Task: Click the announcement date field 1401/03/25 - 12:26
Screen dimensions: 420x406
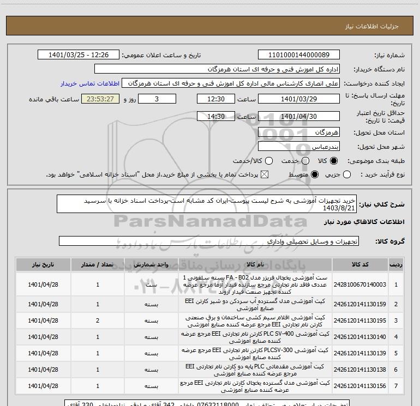Action: point(79,54)
